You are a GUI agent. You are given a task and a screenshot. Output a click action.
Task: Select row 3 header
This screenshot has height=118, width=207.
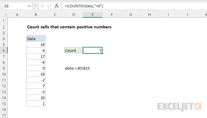click(4, 33)
